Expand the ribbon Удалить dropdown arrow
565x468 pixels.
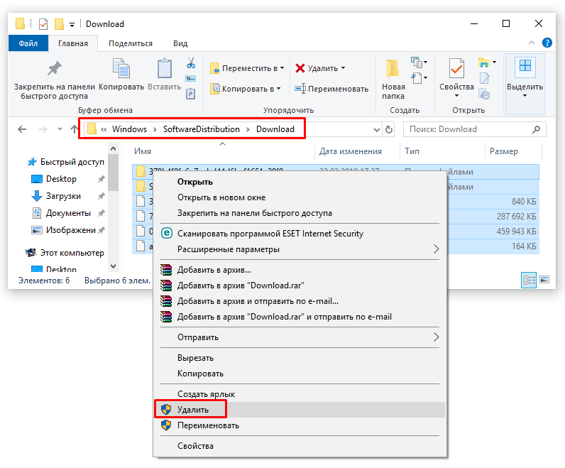click(x=344, y=68)
